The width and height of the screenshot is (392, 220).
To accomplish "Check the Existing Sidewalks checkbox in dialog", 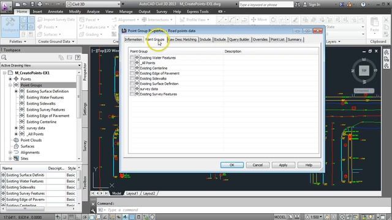I will pos(132,79).
